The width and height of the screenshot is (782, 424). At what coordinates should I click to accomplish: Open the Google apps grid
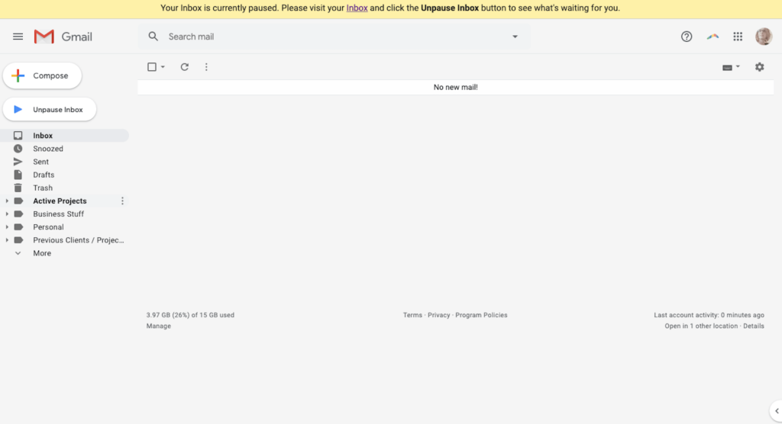[738, 37]
